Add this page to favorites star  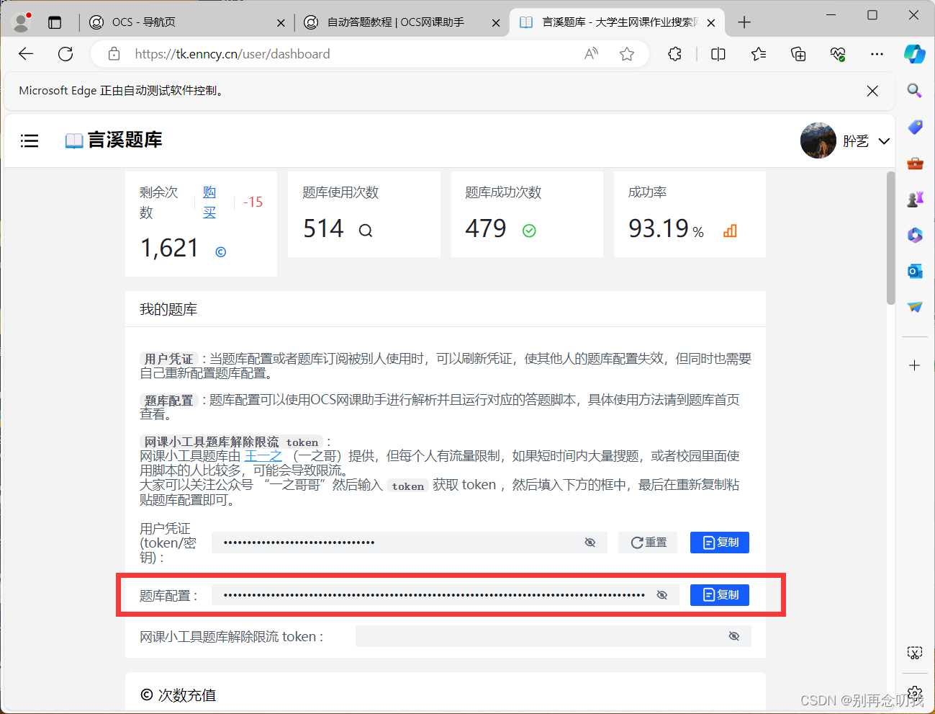627,54
